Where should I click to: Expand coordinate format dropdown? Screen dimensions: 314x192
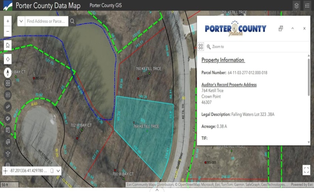[x=58, y=171]
